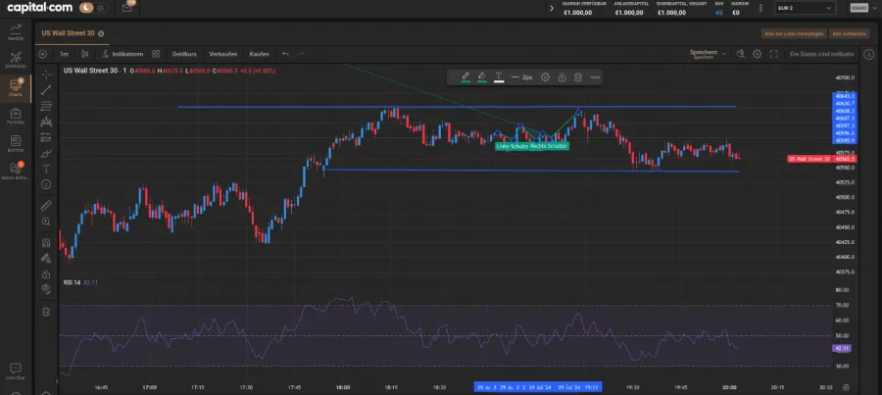This screenshot has width=882, height=395.
Task: Click the capital.com logo
Action: pos(39,8)
